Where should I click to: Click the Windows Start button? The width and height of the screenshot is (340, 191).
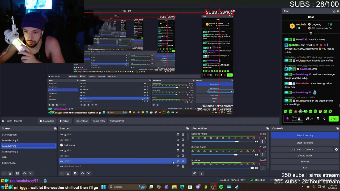[103, 187]
